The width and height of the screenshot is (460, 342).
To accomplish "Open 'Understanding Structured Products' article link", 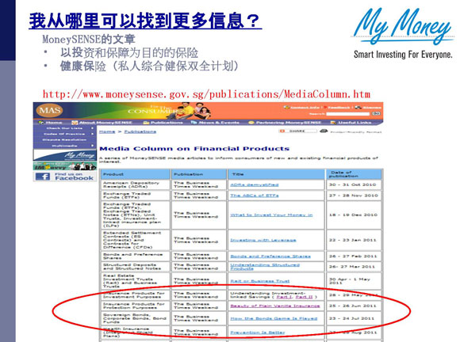I will [265, 267].
